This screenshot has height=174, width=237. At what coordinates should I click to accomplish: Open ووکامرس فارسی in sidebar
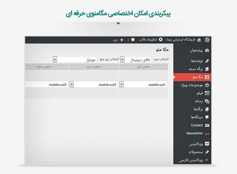tap(191, 160)
